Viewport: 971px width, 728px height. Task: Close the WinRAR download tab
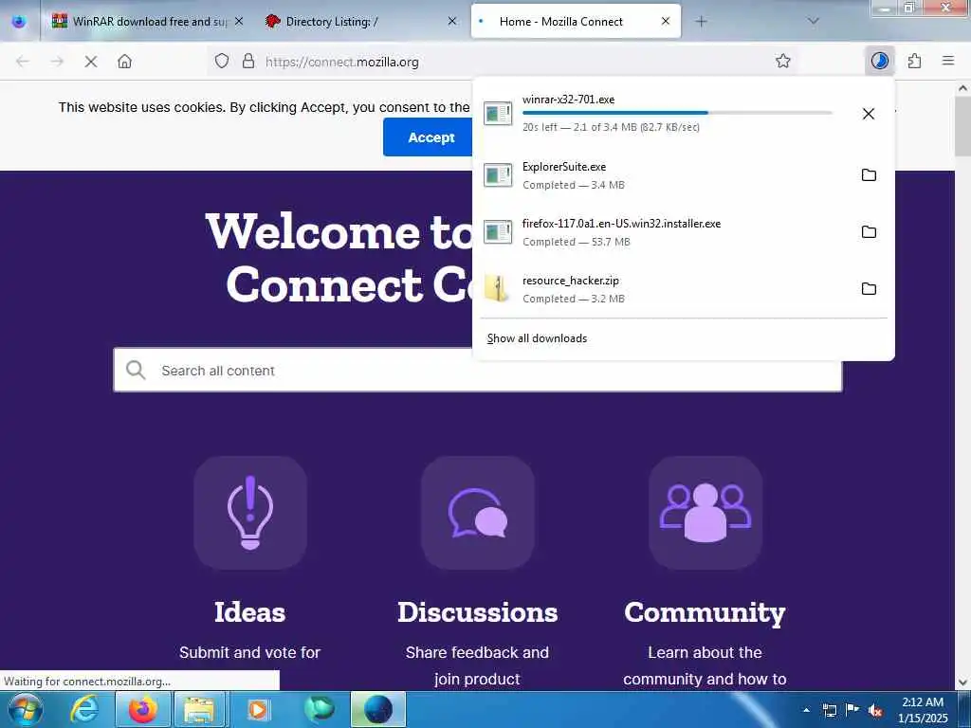pos(239,22)
